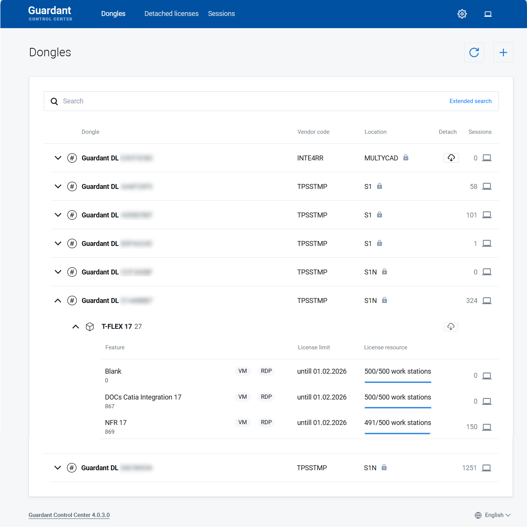Click the lock icon next to MULTYCAD
Image resolution: width=527 pixels, height=528 pixels.
(406, 157)
